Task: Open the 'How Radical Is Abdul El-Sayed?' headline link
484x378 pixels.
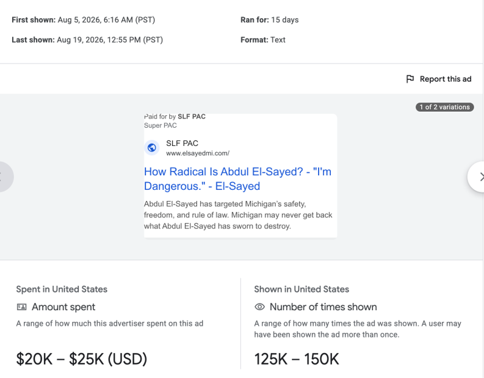Action: click(237, 179)
